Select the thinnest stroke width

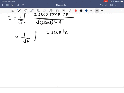(91, 11)
